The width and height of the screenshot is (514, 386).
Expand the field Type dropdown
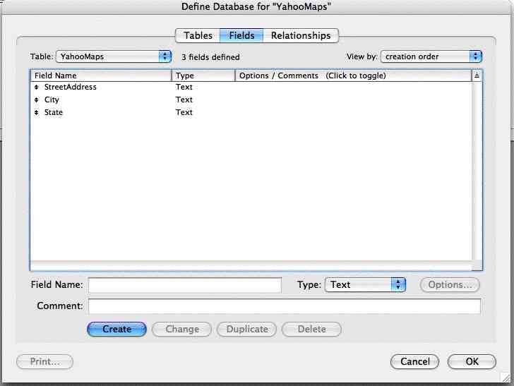(365, 285)
